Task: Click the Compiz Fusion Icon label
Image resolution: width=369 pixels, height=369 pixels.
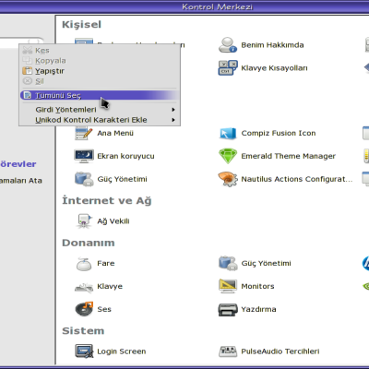Action: 279,133
